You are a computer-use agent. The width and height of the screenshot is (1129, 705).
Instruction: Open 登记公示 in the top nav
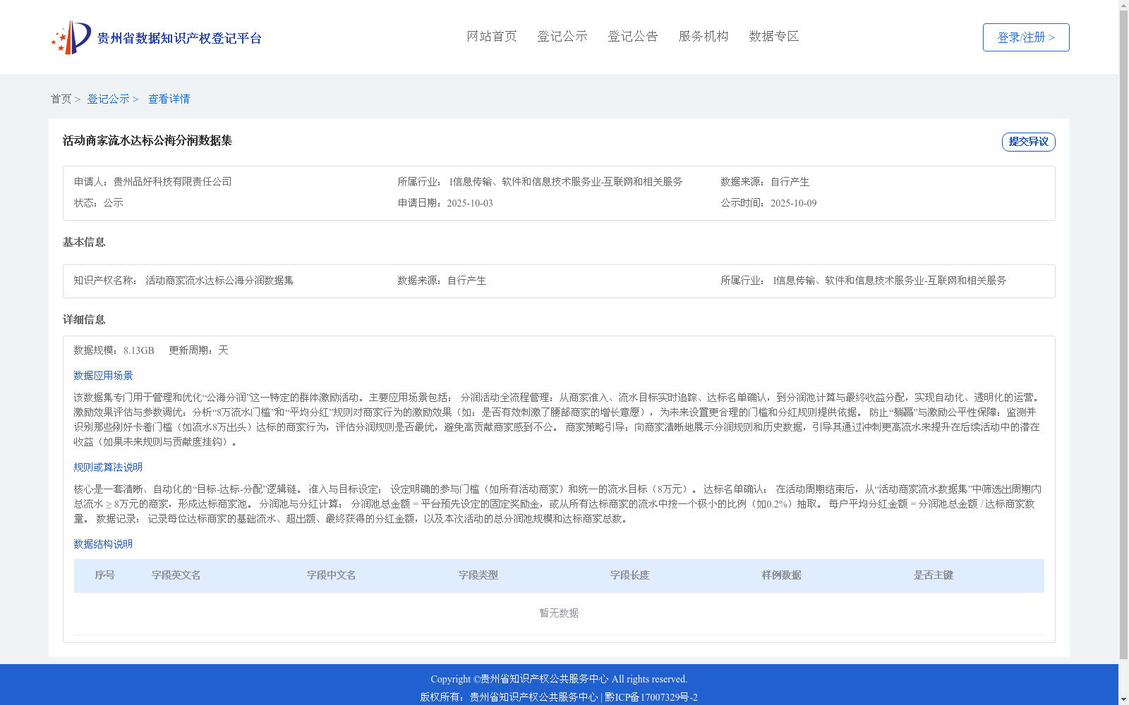(x=562, y=36)
